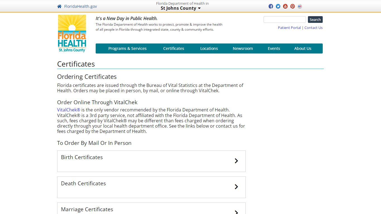Follow the Patient Portal link
Screen dimensions: 381x214
pos(290,28)
